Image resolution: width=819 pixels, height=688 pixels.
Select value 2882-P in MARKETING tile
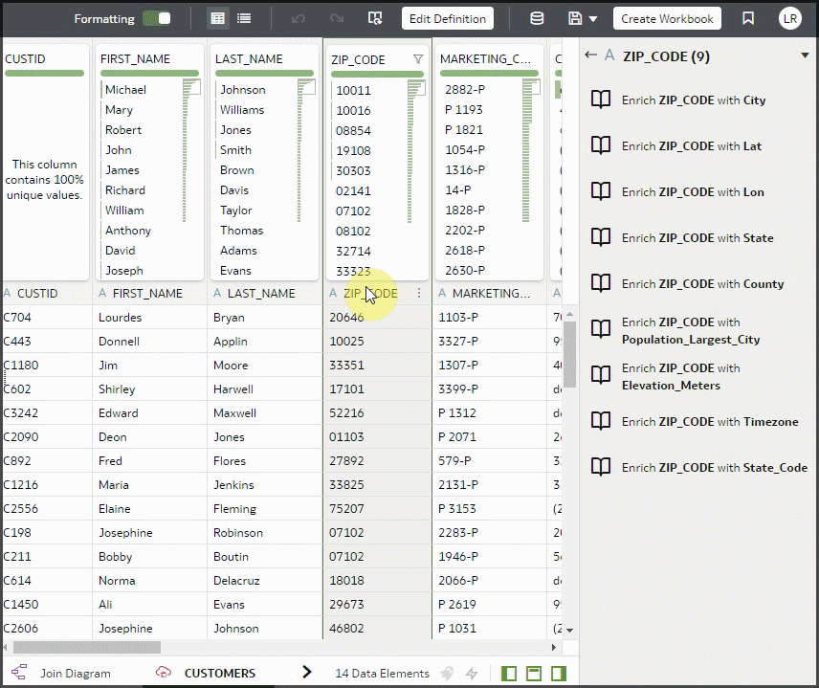tap(465, 90)
